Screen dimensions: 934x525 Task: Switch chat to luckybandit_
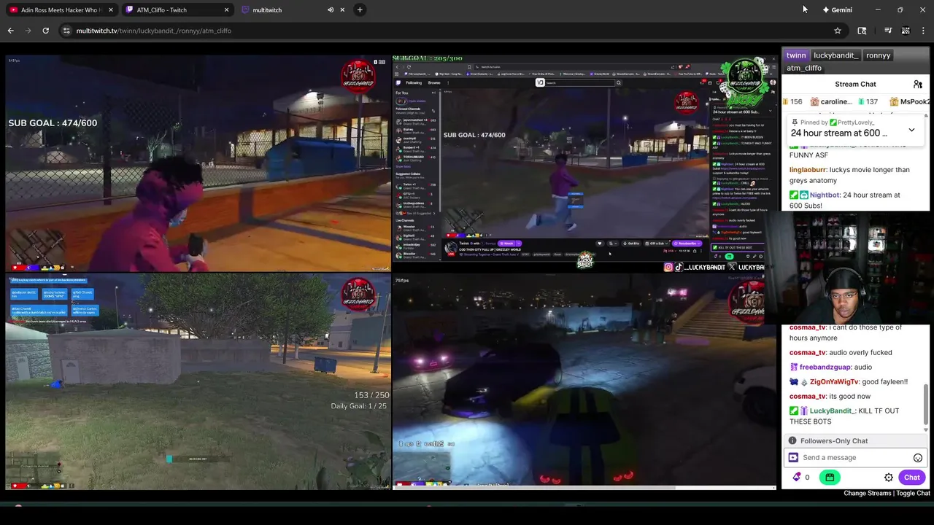tap(835, 55)
